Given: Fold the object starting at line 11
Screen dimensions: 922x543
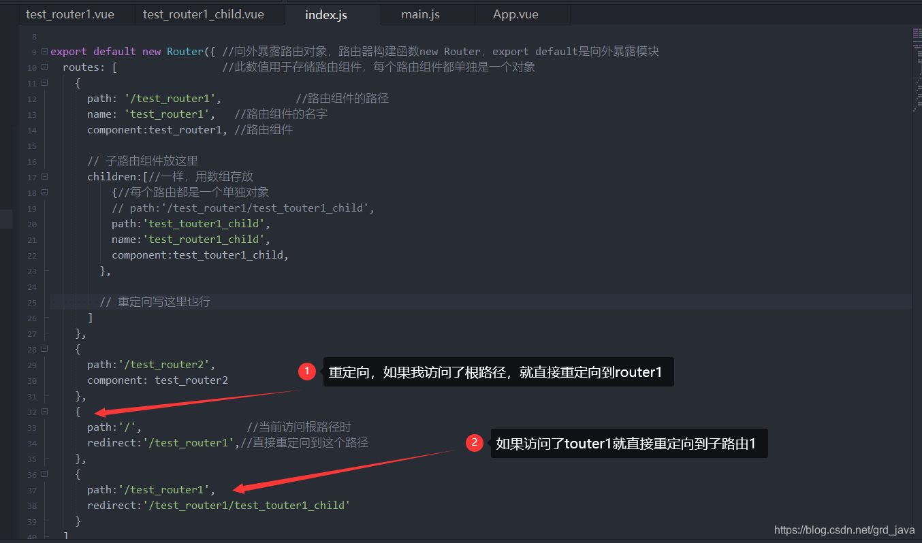Looking at the screenshot, I should point(44,82).
